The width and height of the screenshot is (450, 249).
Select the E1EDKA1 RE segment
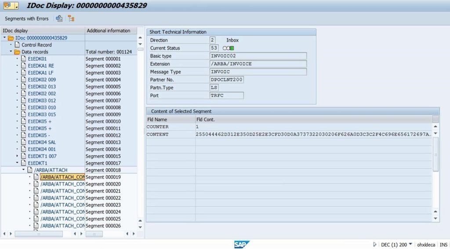(41, 66)
